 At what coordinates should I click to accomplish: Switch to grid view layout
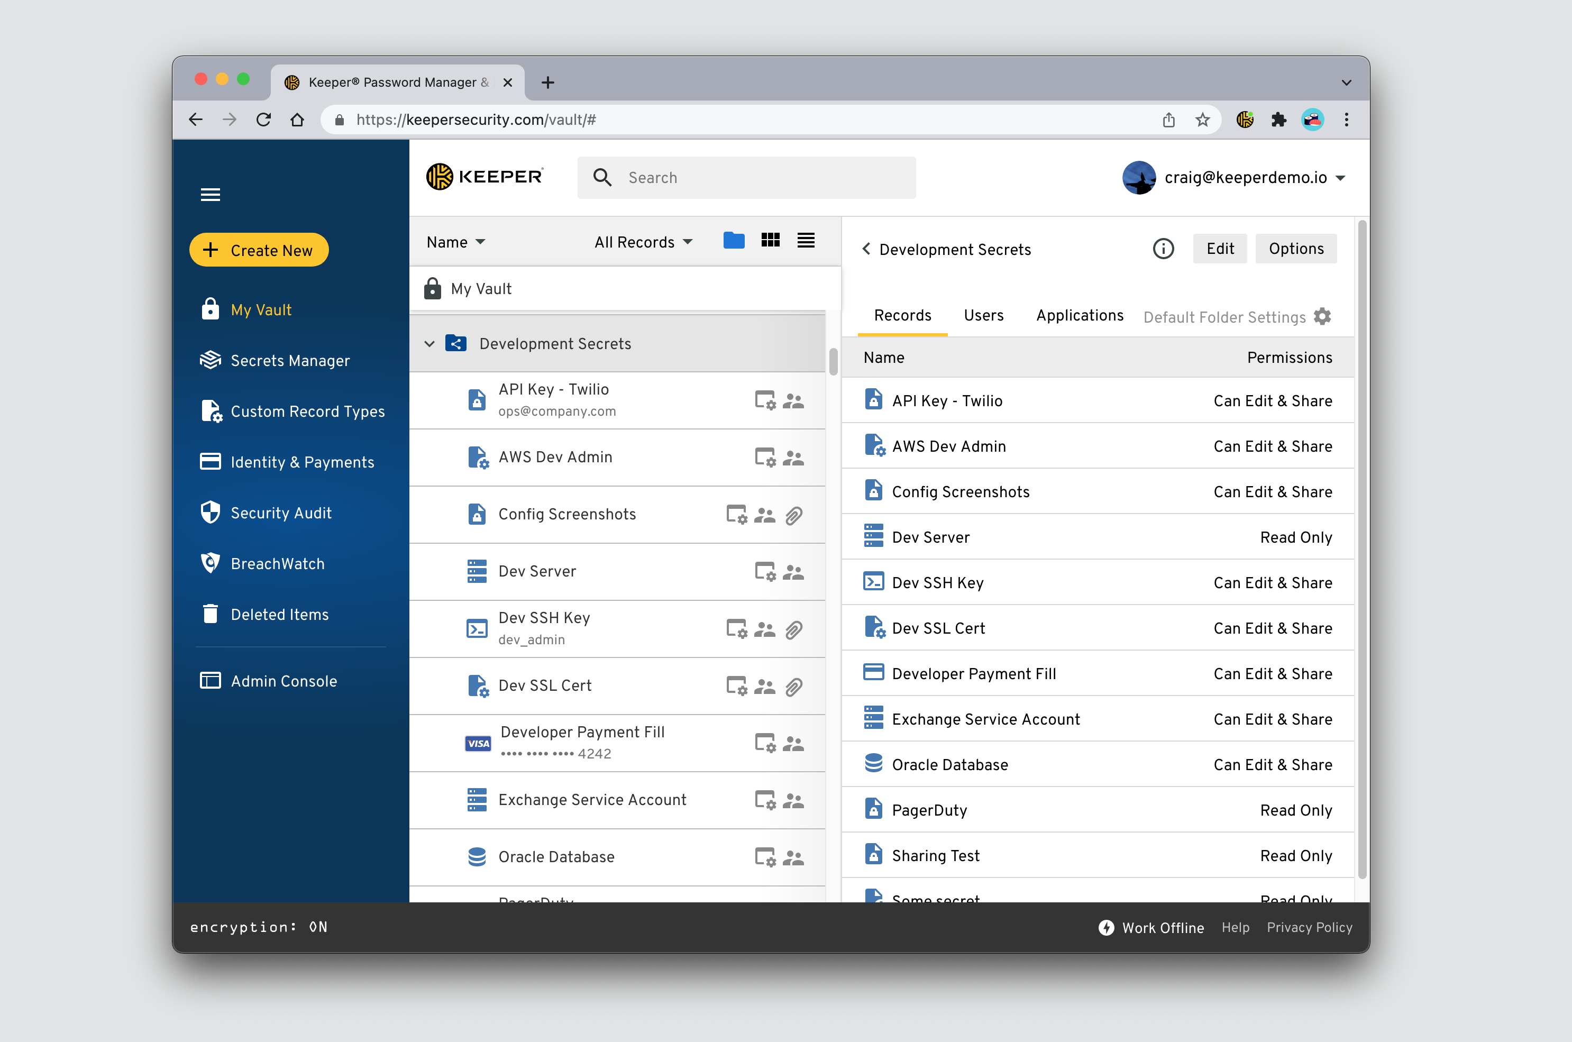coord(770,241)
